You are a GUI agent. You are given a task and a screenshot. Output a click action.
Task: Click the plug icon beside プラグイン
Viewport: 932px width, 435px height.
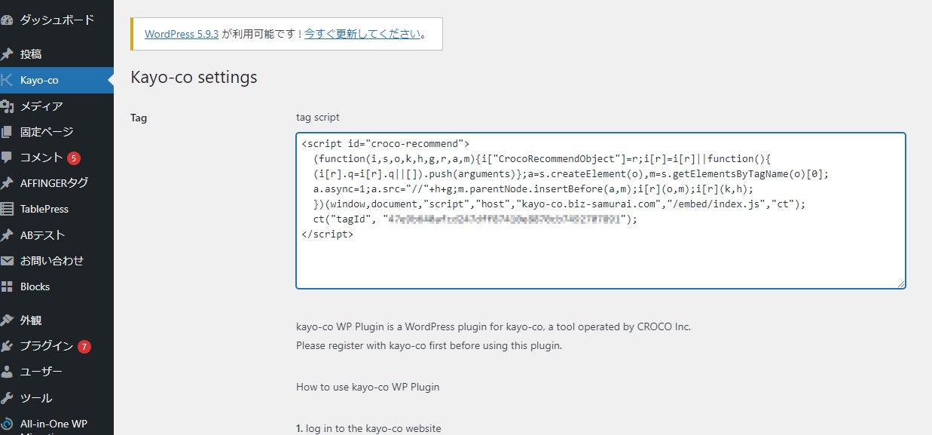coord(6,346)
